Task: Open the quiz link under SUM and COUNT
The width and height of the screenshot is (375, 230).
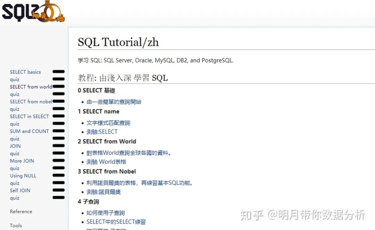Action: 15,139
